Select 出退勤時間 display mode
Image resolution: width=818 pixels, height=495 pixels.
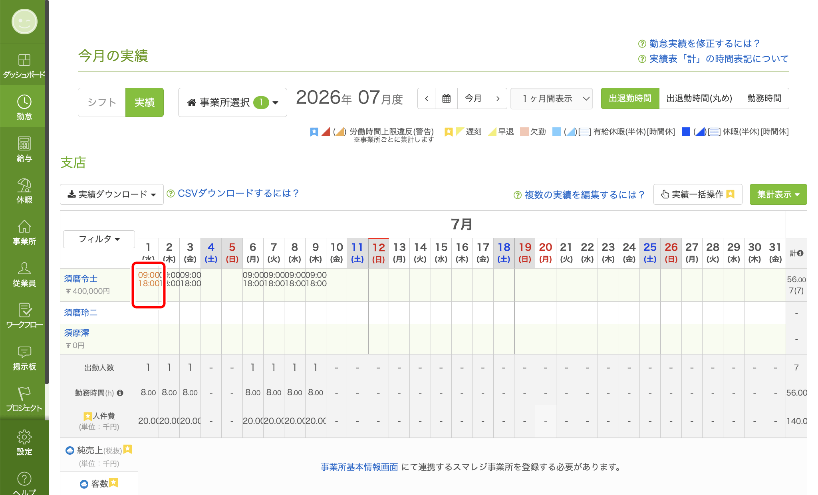[630, 98]
